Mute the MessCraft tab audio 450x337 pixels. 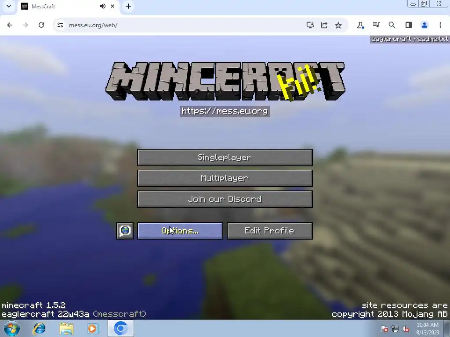[102, 6]
